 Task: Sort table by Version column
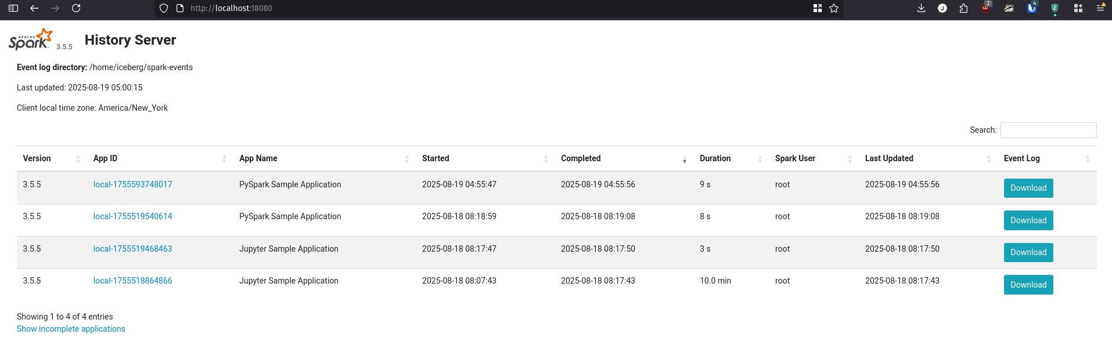tap(37, 158)
